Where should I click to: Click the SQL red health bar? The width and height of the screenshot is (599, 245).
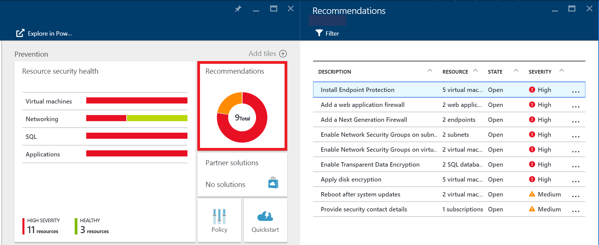[137, 136]
